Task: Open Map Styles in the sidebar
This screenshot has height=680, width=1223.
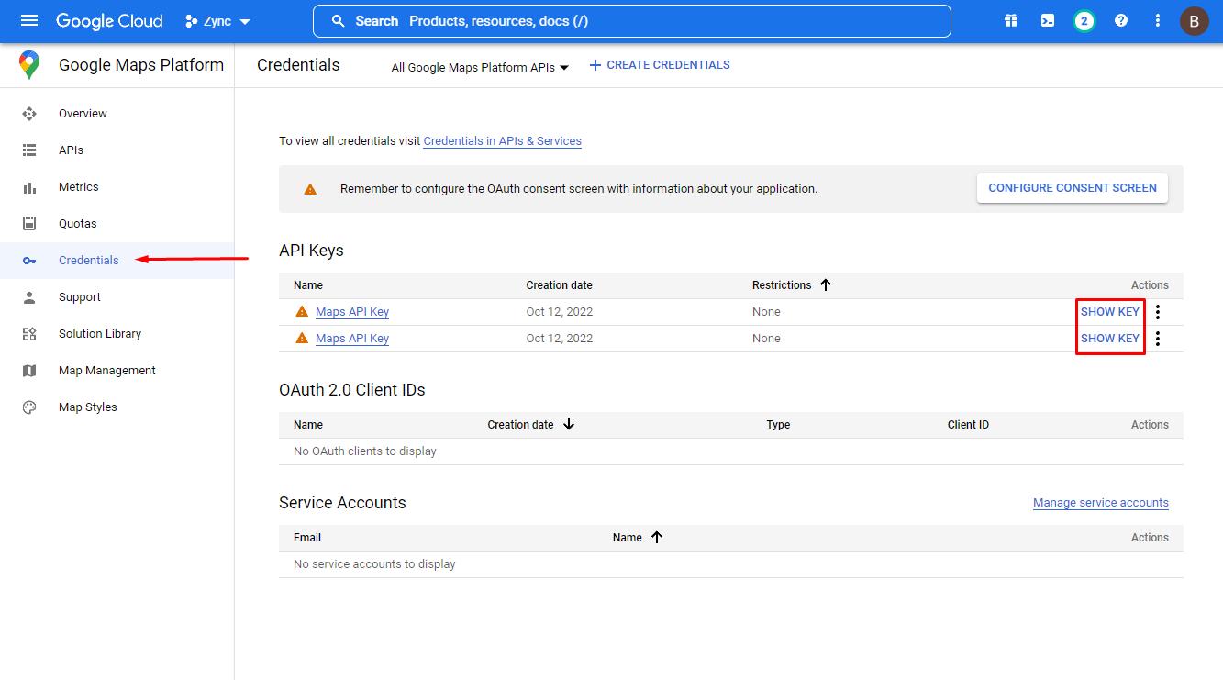Action: 88,407
